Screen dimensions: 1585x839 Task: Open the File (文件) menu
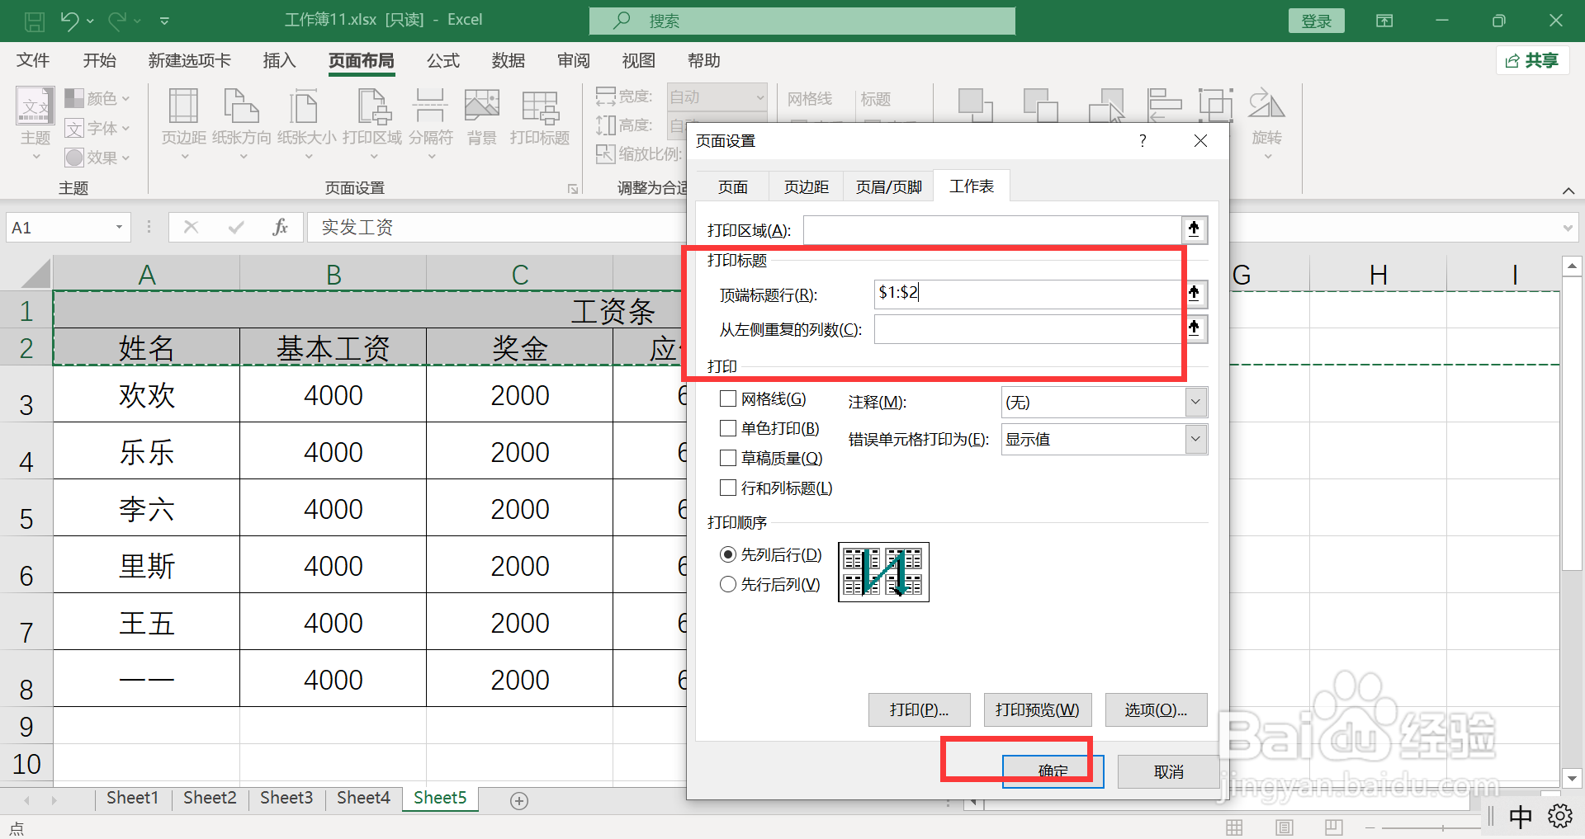coord(33,60)
